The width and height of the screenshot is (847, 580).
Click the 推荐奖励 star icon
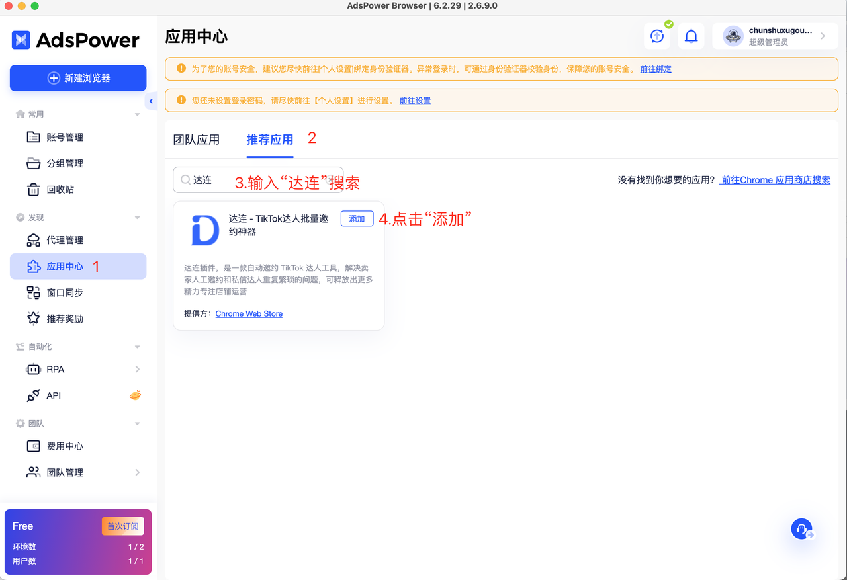[33, 318]
